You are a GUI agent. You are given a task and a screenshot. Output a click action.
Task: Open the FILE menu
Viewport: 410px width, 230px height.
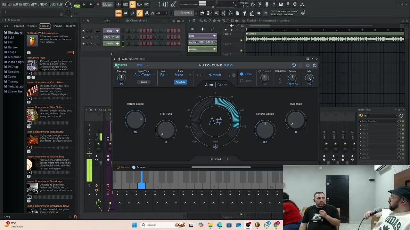4,4
